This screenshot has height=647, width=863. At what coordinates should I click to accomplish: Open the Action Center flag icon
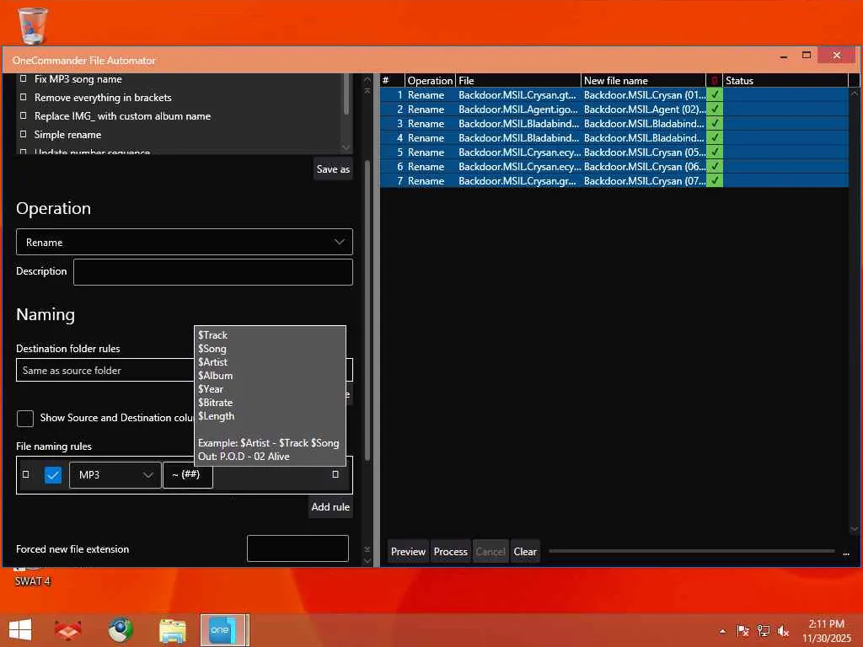(742, 630)
